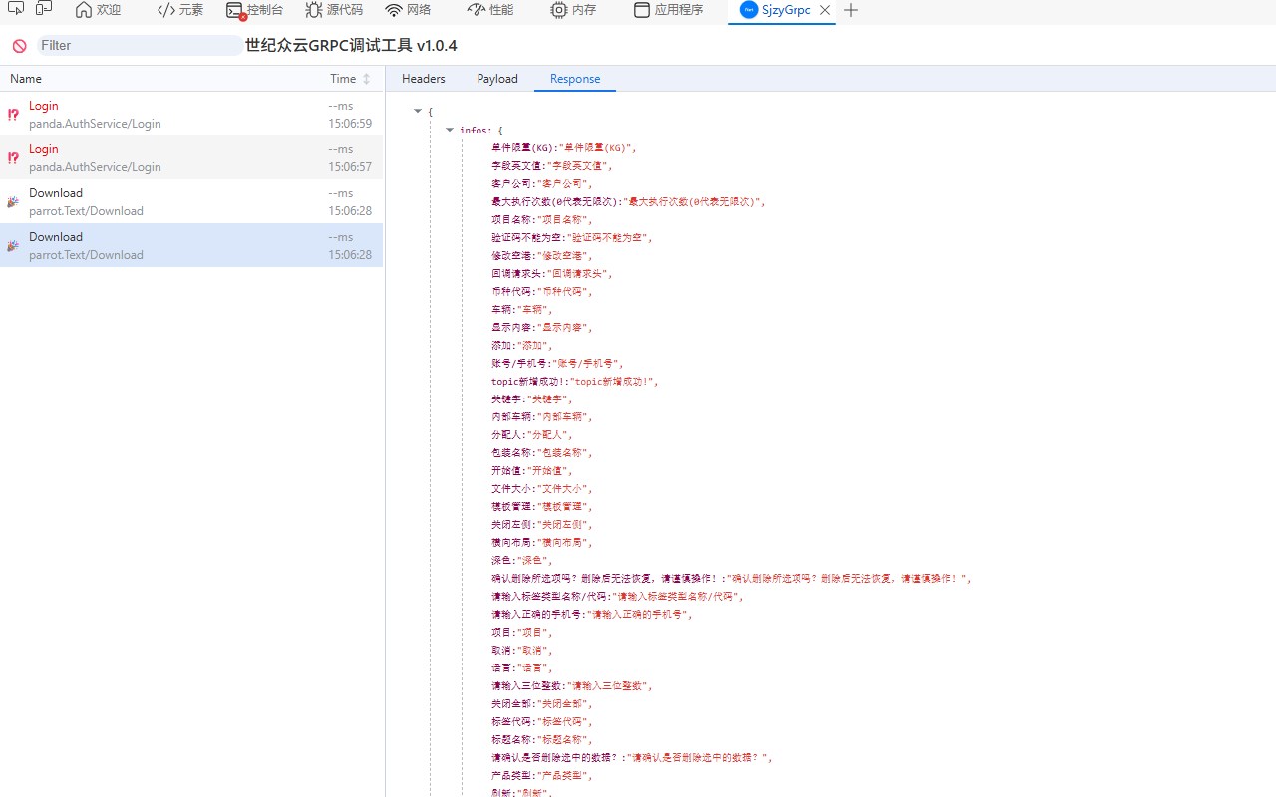
Task: Click the 币种代码 entry
Action: tap(541, 292)
